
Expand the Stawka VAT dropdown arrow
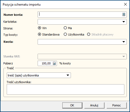point(124,56)
